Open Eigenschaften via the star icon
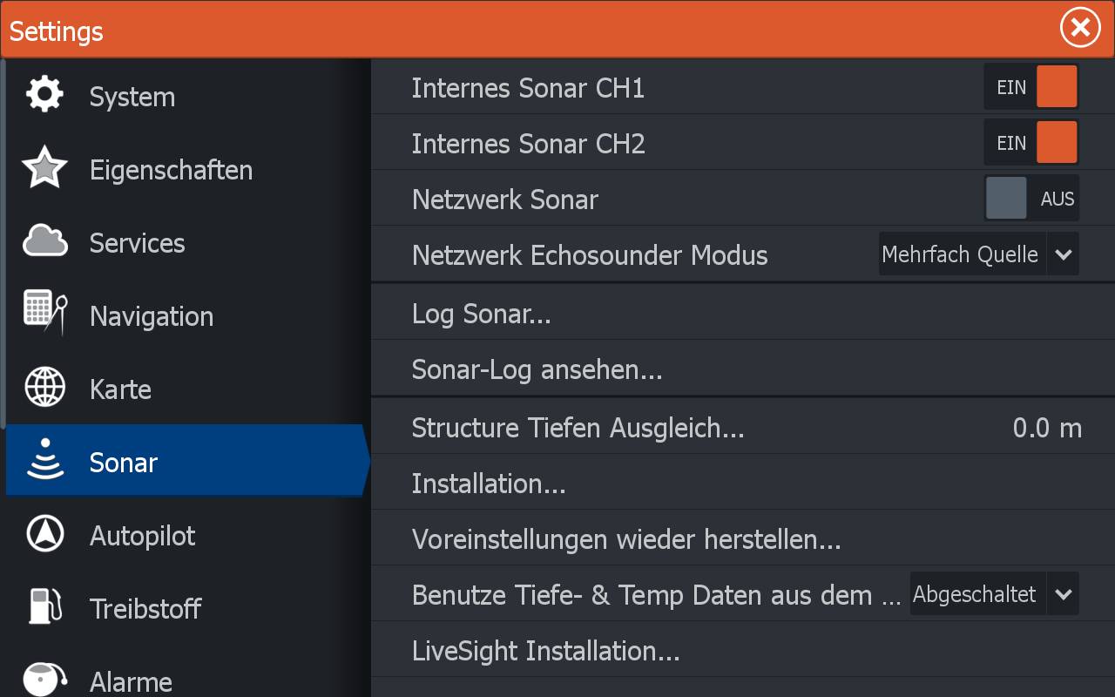The height and width of the screenshot is (697, 1115). pos(44,168)
